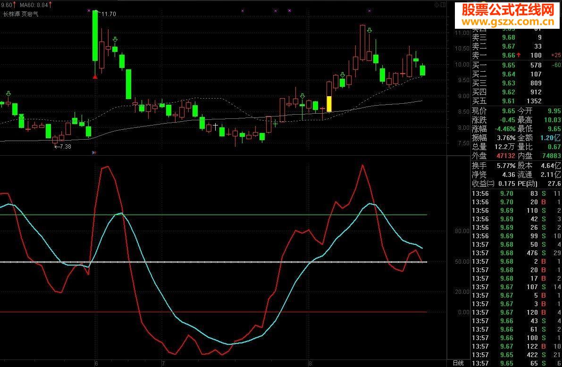Select the 卖一 sell-one order row
The width and height of the screenshot is (562, 367).
point(516,55)
